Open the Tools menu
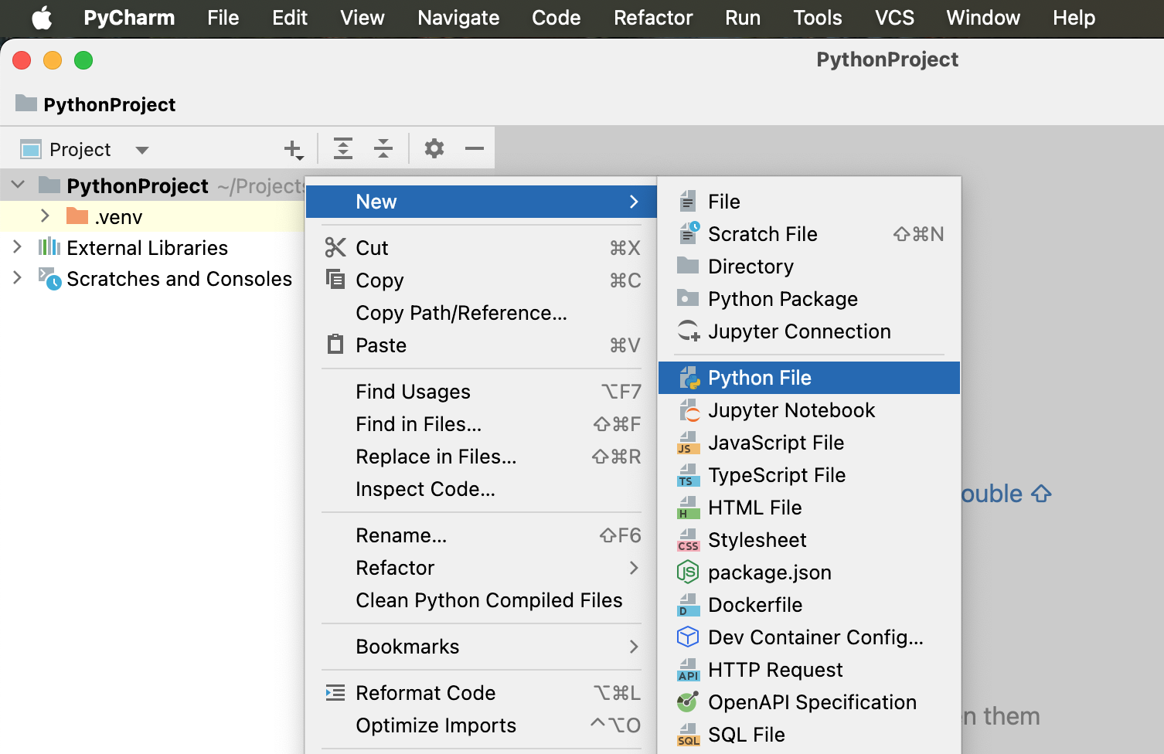The width and height of the screenshot is (1164, 754). click(818, 18)
